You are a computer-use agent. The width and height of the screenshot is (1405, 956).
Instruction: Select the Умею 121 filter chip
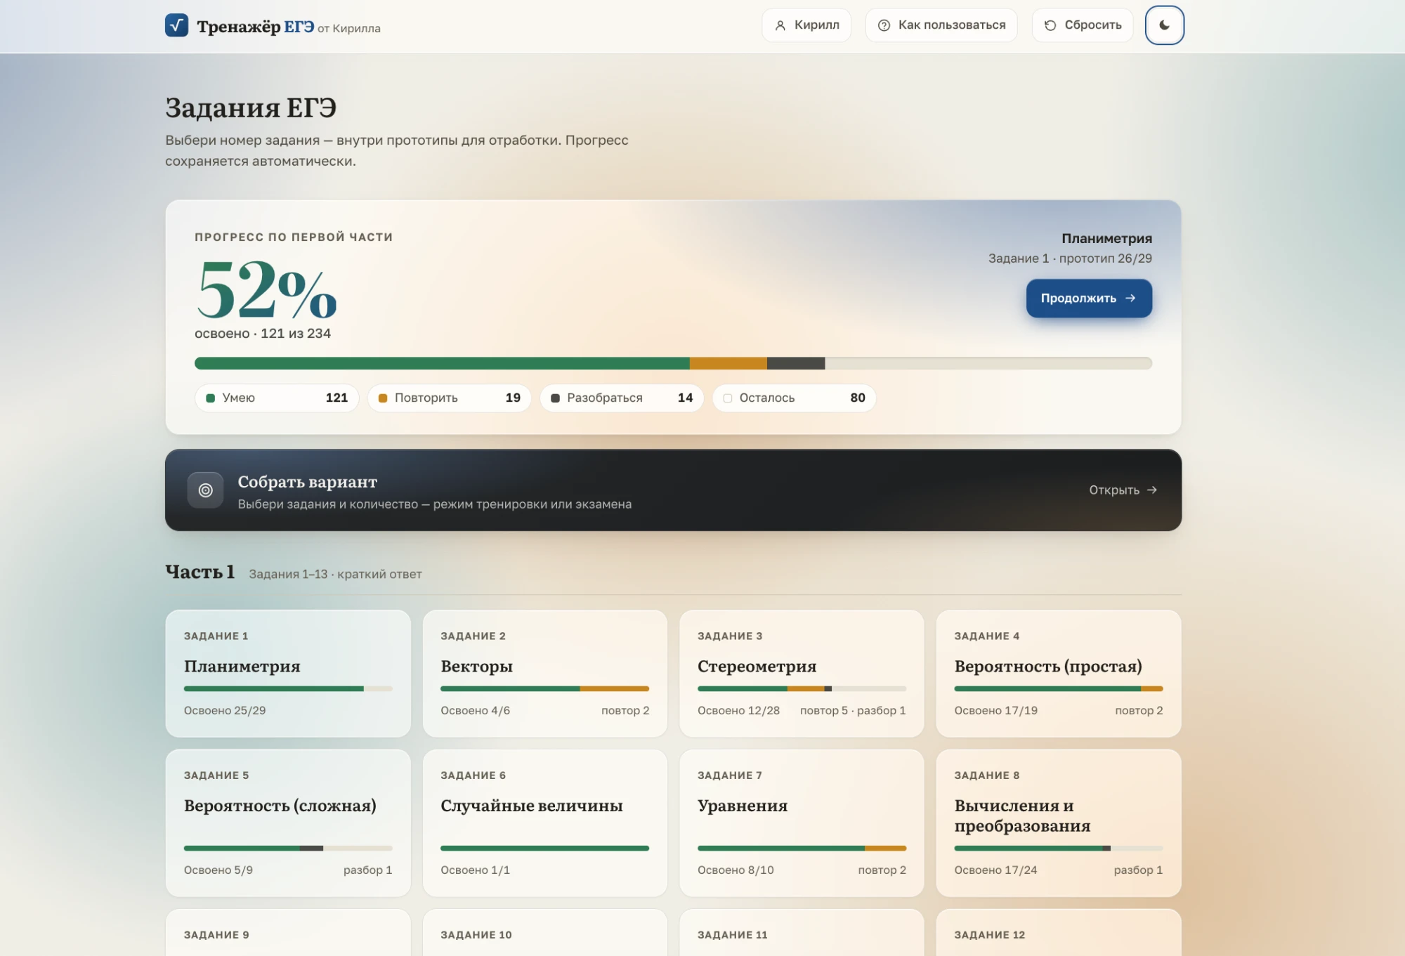pos(277,398)
